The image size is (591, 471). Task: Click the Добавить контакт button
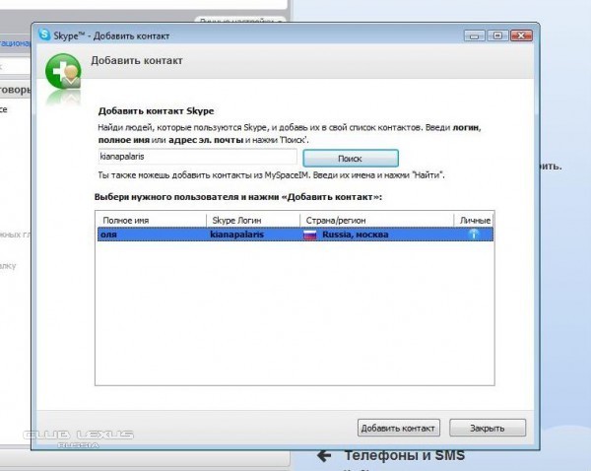(398, 428)
